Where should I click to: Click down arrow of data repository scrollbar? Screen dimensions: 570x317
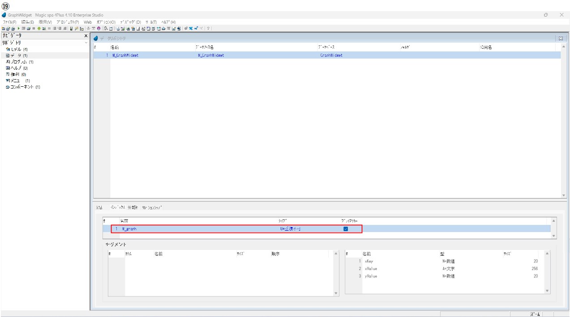(x=564, y=195)
